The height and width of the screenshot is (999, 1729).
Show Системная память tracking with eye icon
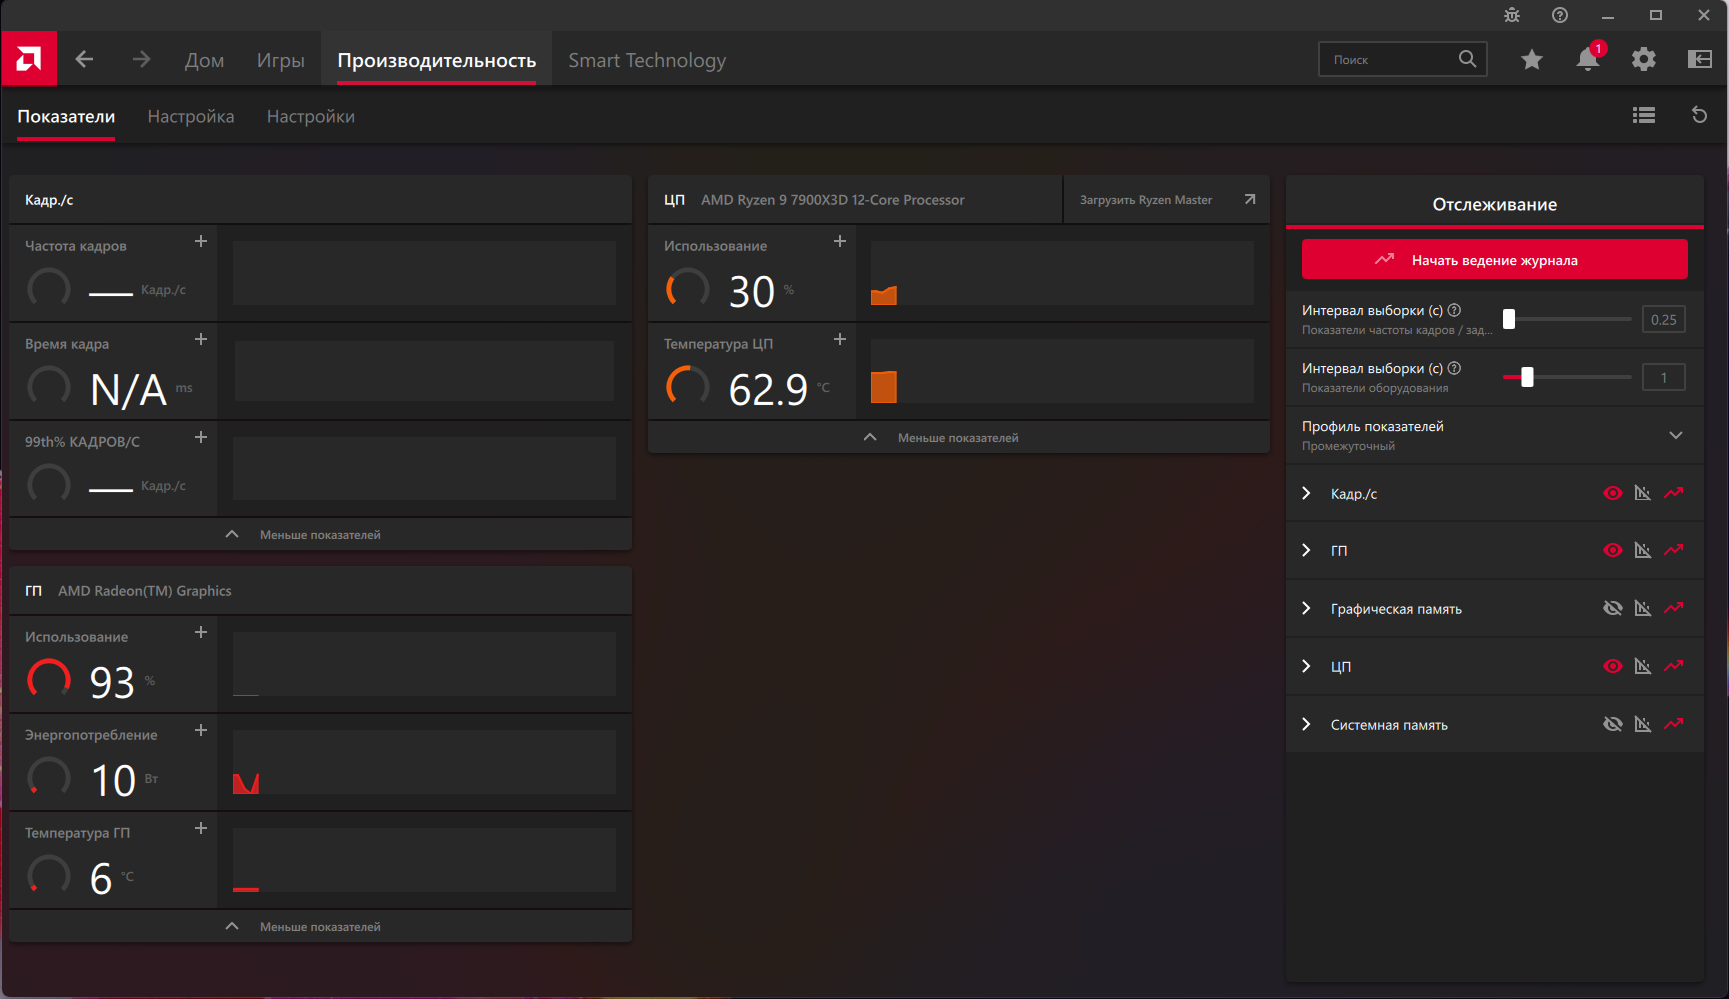click(x=1612, y=724)
